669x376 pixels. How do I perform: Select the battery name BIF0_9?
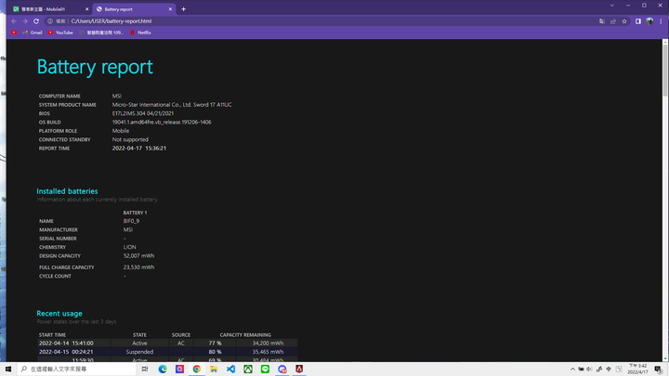point(131,221)
